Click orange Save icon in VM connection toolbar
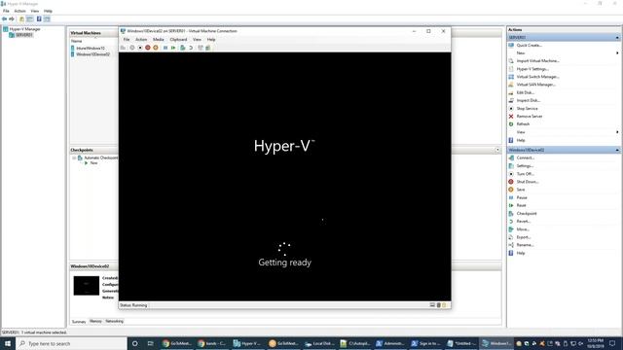This screenshot has width=623, height=350. (156, 48)
